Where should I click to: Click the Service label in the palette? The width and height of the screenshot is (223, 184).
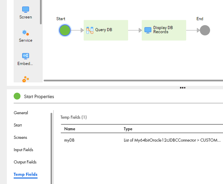coord(26,40)
